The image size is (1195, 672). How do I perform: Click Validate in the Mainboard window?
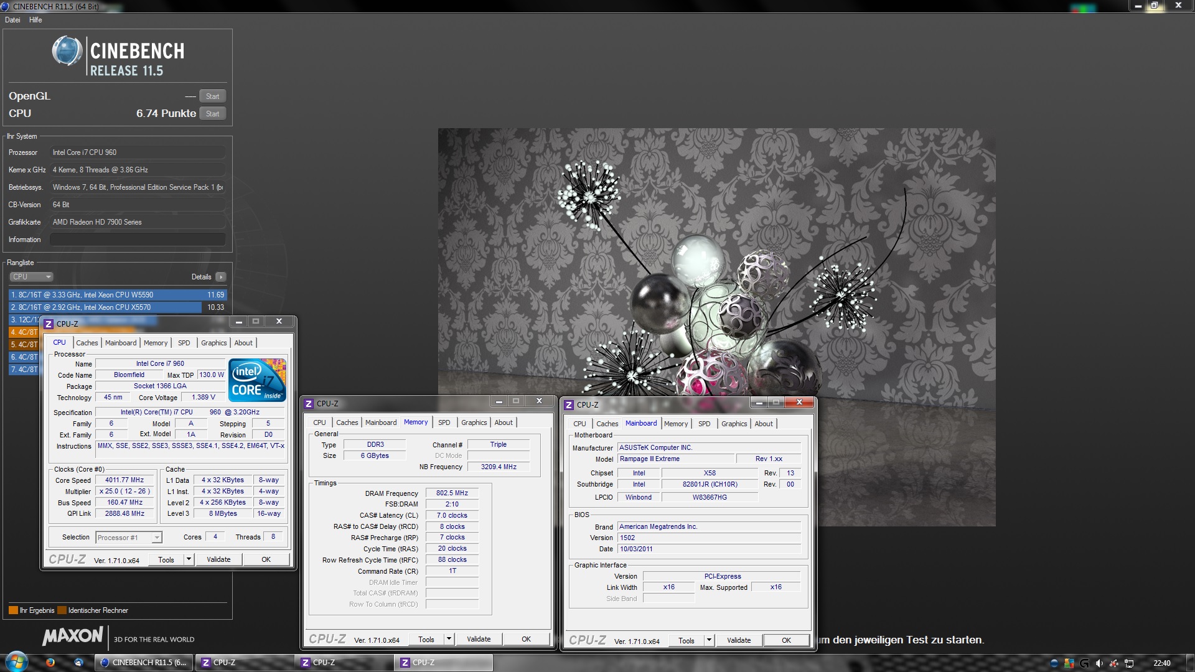(x=739, y=640)
